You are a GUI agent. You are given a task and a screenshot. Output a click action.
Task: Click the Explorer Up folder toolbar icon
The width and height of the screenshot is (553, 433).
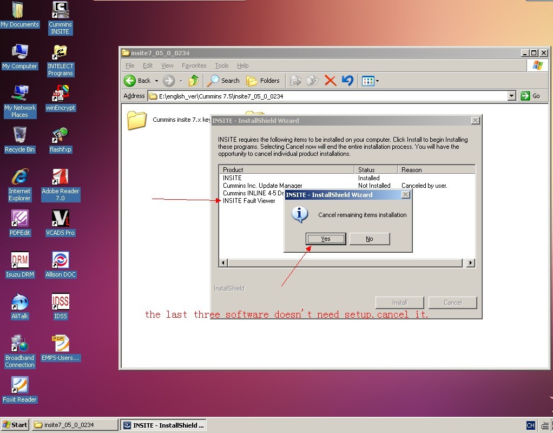point(193,81)
